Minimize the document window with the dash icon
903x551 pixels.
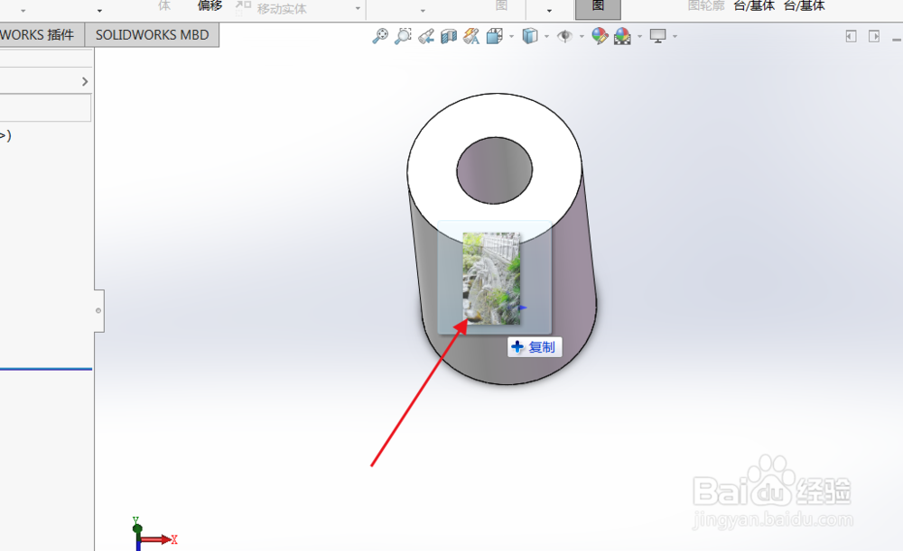pyautogui.click(x=897, y=40)
